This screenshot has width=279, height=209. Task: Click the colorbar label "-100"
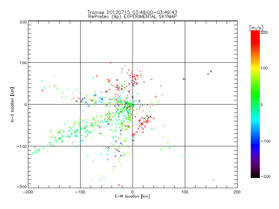point(265,141)
